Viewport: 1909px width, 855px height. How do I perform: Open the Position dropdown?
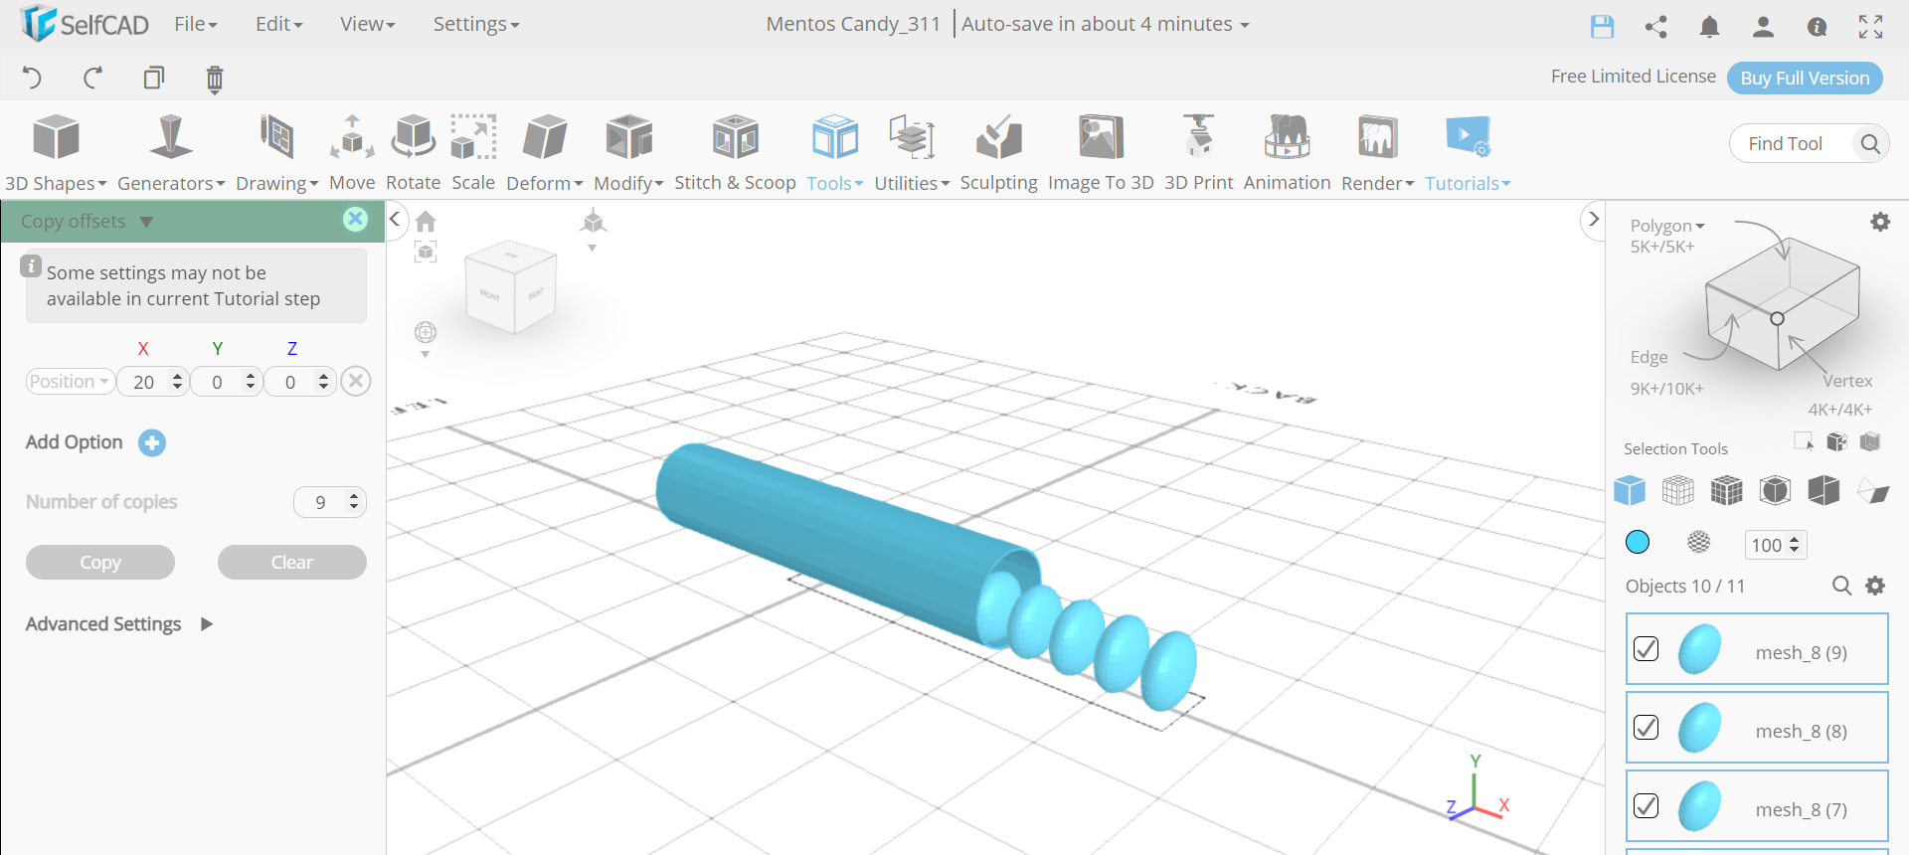point(70,381)
